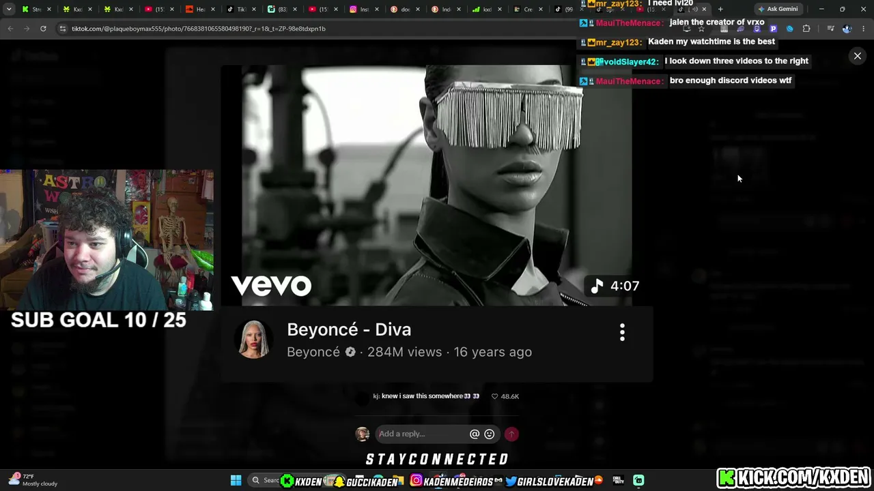Click the verified badge next to Beyoncé
The height and width of the screenshot is (491, 874).
click(x=350, y=352)
